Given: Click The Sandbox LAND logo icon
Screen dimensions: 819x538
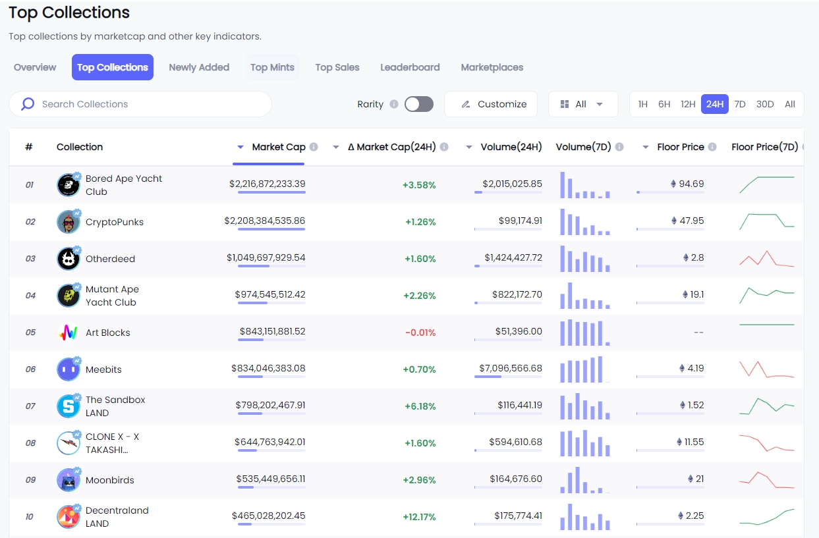Looking at the screenshot, I should [69, 406].
